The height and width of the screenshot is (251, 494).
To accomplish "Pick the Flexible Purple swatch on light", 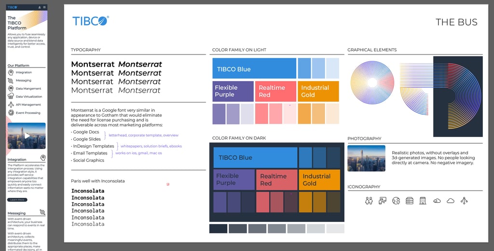I will coord(233,91).
